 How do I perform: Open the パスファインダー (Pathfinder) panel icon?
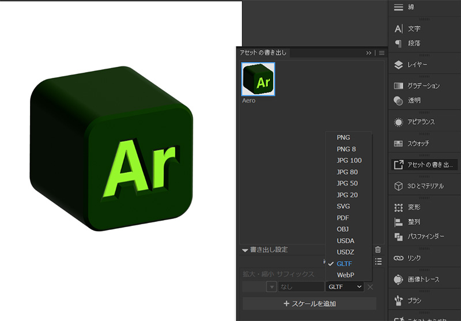click(x=398, y=237)
